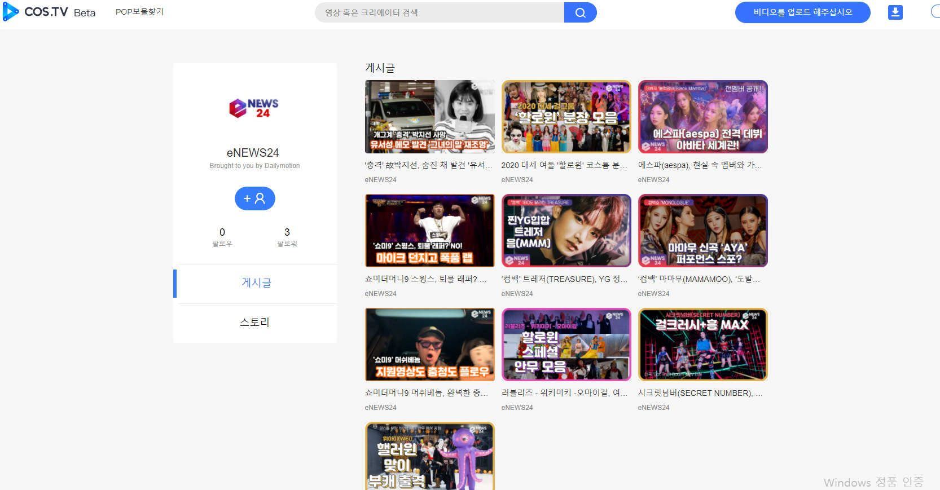Click the magnifier search button
The height and width of the screenshot is (490, 940).
(580, 12)
